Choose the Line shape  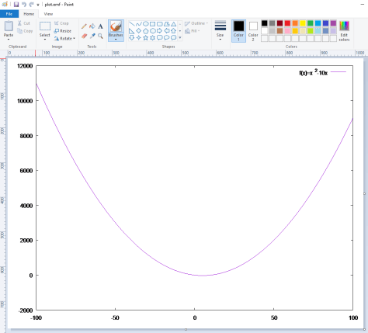tap(132, 24)
